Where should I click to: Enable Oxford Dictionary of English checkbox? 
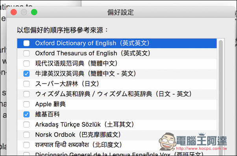coord(26,44)
